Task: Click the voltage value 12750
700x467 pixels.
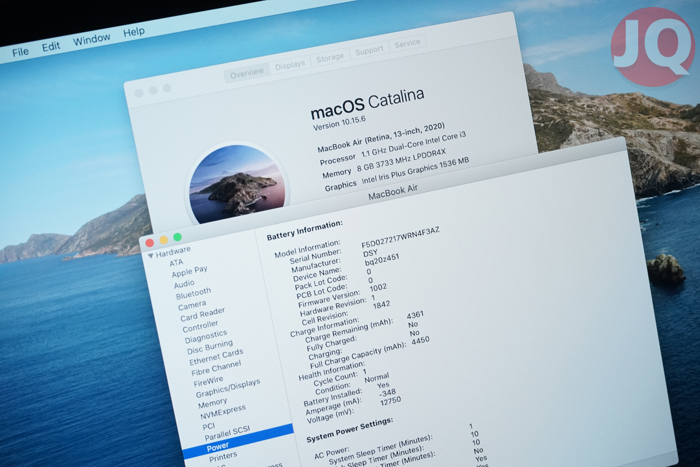Action: tap(390, 402)
